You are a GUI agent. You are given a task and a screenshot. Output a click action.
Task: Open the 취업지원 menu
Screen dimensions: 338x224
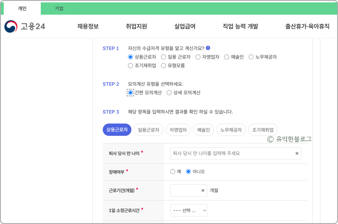(137, 26)
